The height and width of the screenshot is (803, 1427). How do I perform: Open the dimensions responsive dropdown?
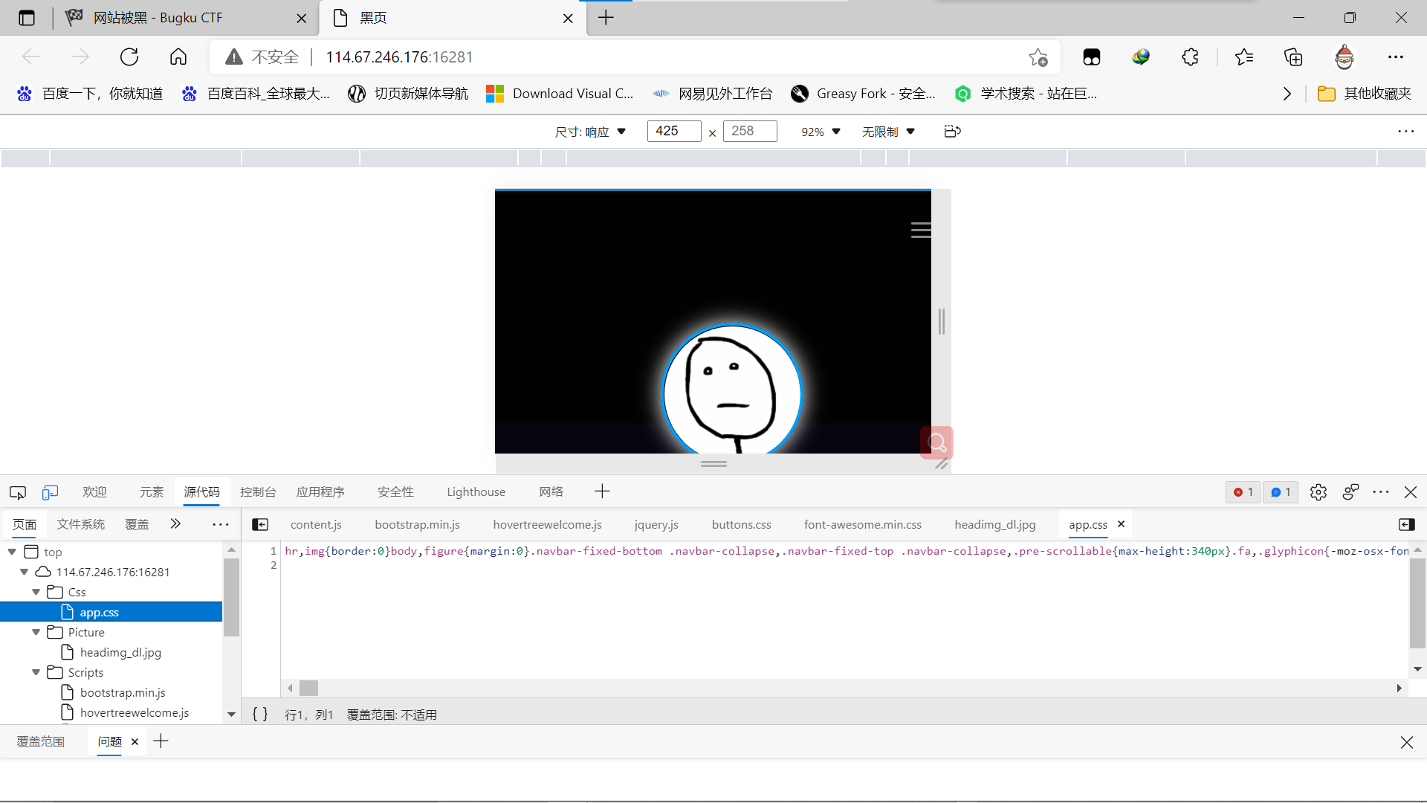pyautogui.click(x=591, y=132)
